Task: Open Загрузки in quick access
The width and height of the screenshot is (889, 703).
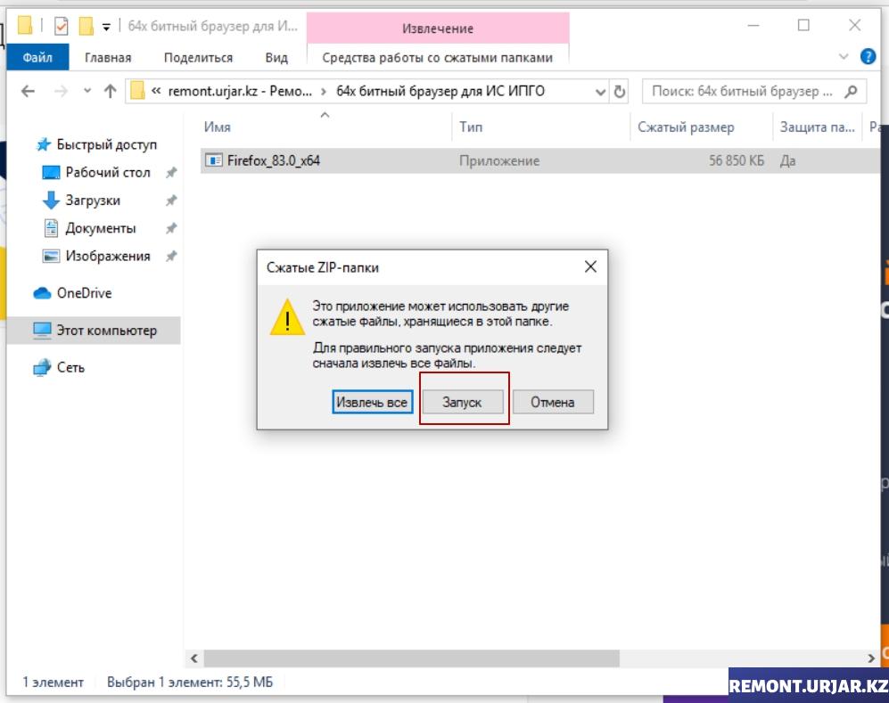Action: coord(92,200)
